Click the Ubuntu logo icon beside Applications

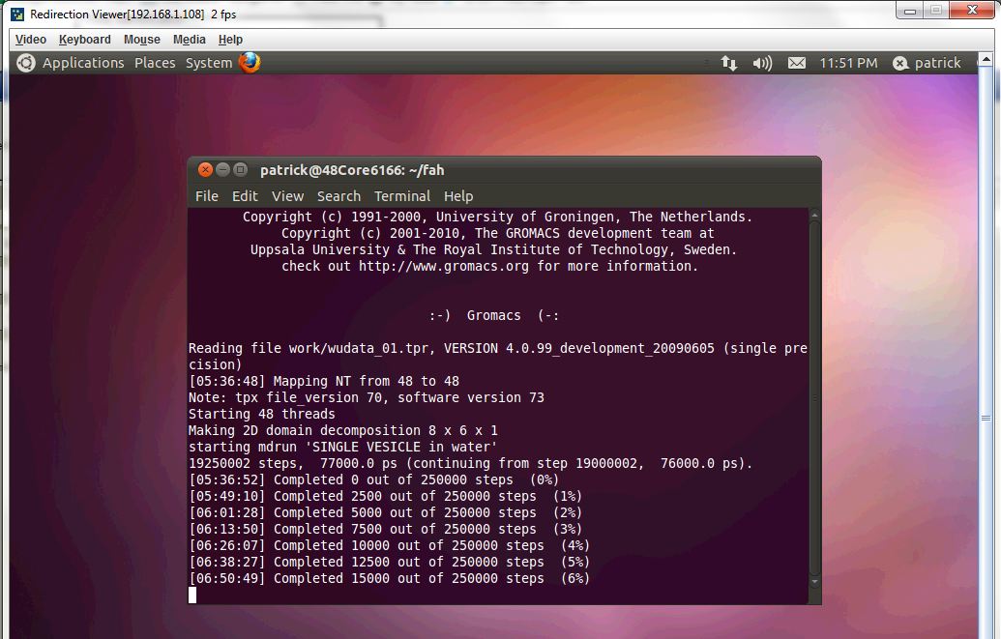coord(25,63)
